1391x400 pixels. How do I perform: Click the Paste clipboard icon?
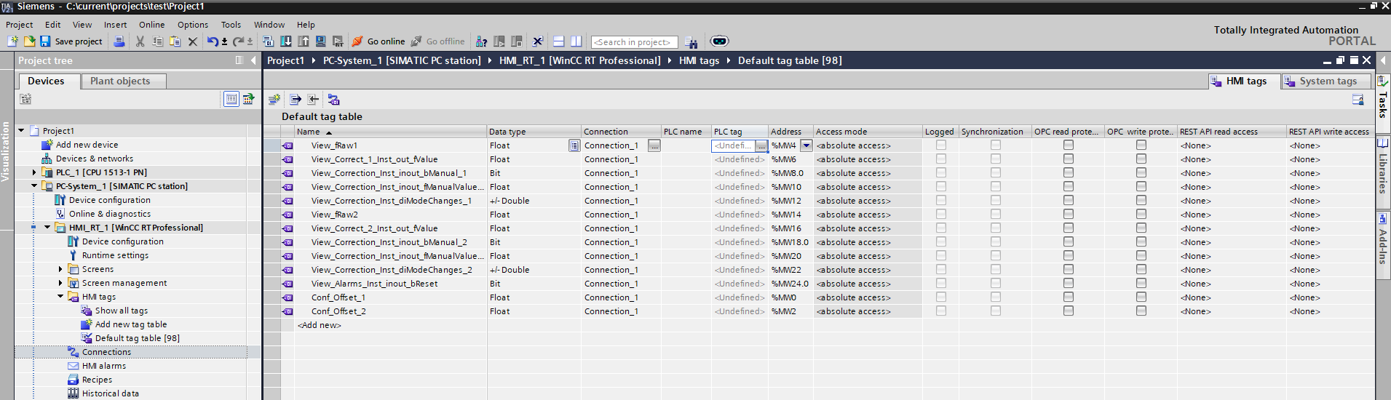click(x=175, y=41)
